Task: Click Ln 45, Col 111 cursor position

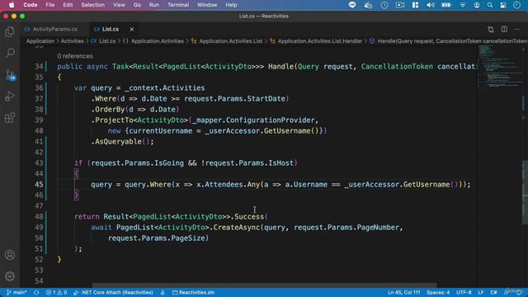Action: coord(403,292)
